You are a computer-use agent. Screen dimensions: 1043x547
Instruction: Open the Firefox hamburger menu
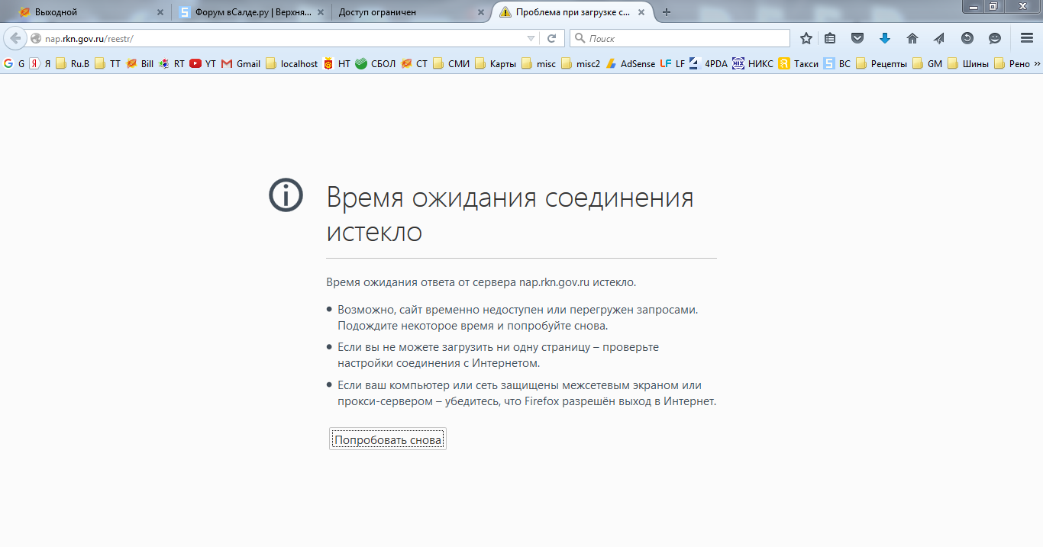1027,38
